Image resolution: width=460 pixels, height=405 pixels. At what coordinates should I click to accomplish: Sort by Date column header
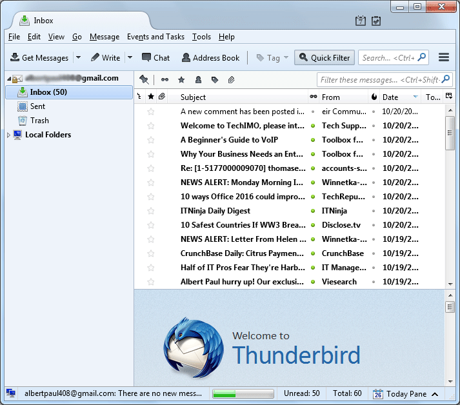(x=400, y=97)
